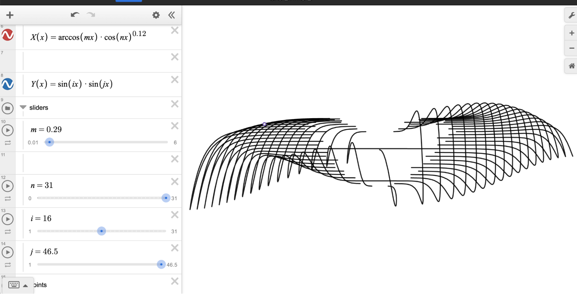
Task: Zoom in on the graph
Action: [x=571, y=33]
